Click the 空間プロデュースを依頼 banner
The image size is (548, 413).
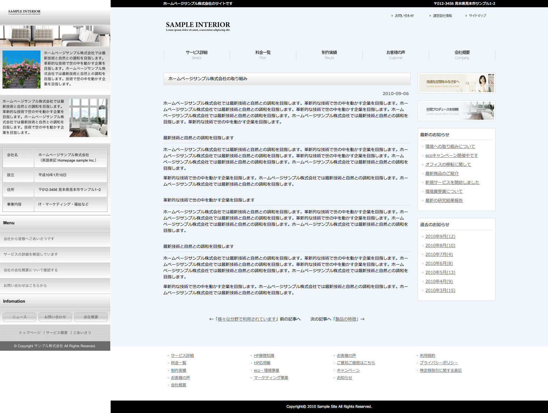(x=456, y=111)
